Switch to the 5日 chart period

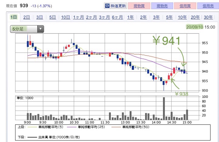tap(52, 17)
